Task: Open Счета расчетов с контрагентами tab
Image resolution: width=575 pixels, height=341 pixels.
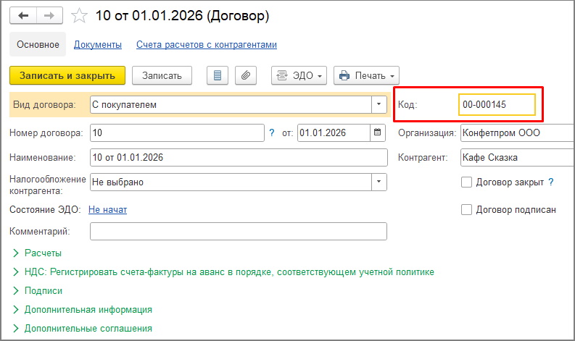Action: pyautogui.click(x=207, y=45)
